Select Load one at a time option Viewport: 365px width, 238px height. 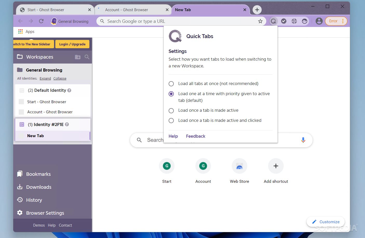point(171,94)
